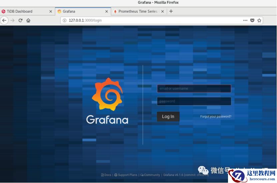The height and width of the screenshot is (183, 277).
Task: Open the Community footer link
Action: point(150,175)
